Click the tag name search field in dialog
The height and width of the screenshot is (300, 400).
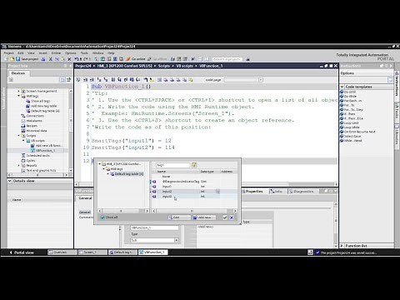[172, 165]
